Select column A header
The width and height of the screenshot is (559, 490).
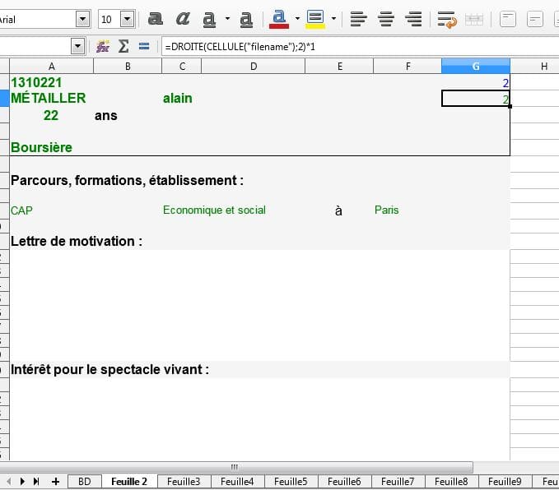pos(51,67)
